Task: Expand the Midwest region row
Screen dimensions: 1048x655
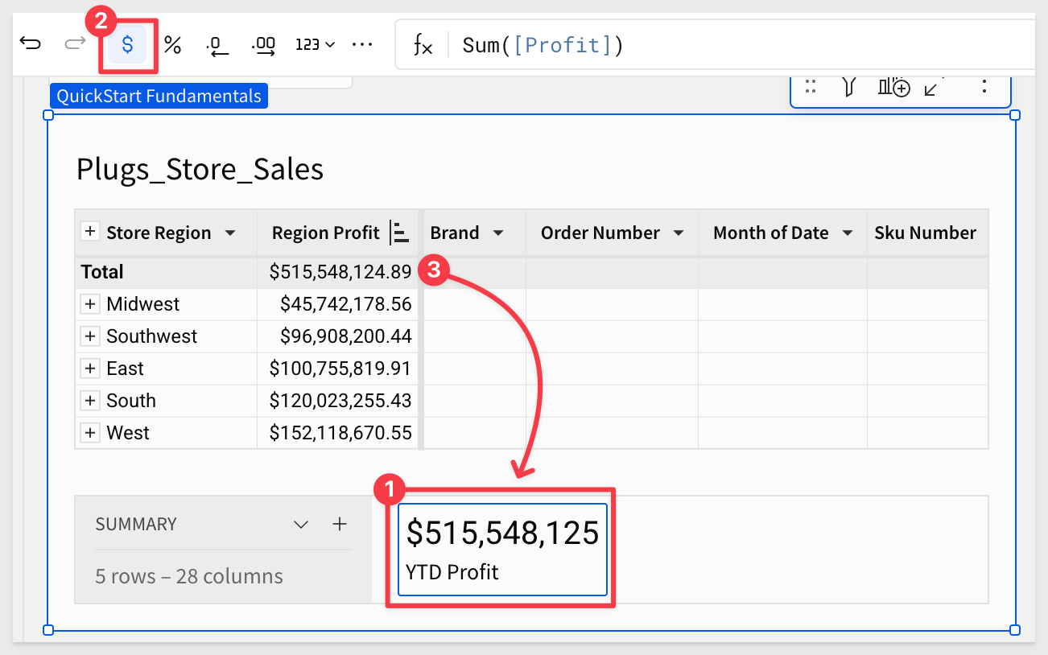Action: tap(90, 304)
